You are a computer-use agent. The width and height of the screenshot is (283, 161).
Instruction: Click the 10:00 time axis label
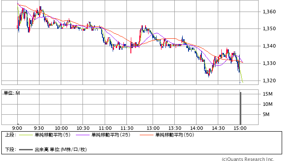61,128
